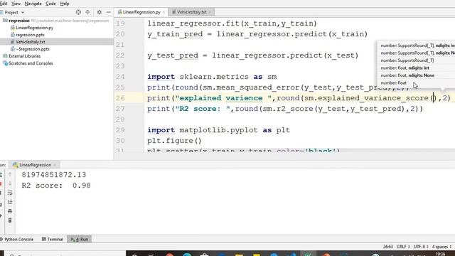Screen dimensions: 455x256
Task: Open the Project panel settings gear
Action: (x=100, y=12)
